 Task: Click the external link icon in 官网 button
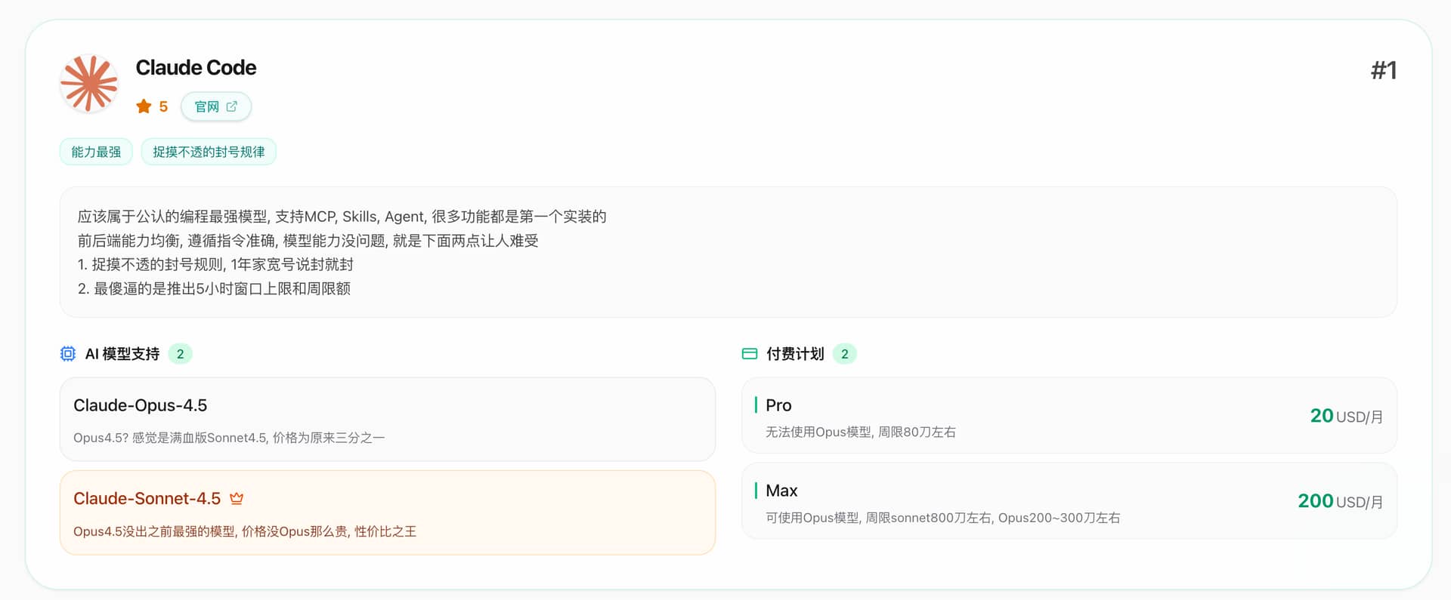point(232,106)
